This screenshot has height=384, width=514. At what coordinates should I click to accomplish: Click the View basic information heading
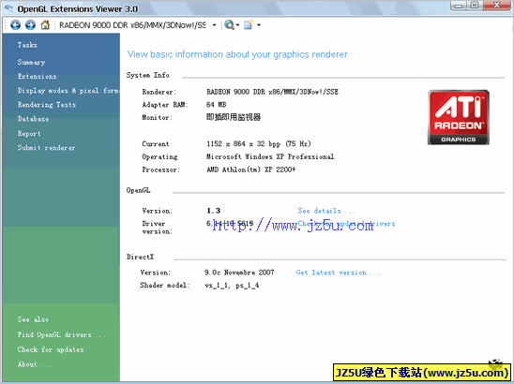[x=237, y=54]
